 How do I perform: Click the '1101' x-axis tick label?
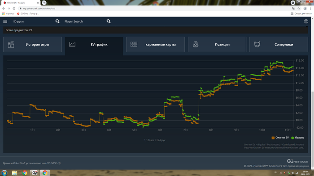pyautogui.click(x=288, y=130)
